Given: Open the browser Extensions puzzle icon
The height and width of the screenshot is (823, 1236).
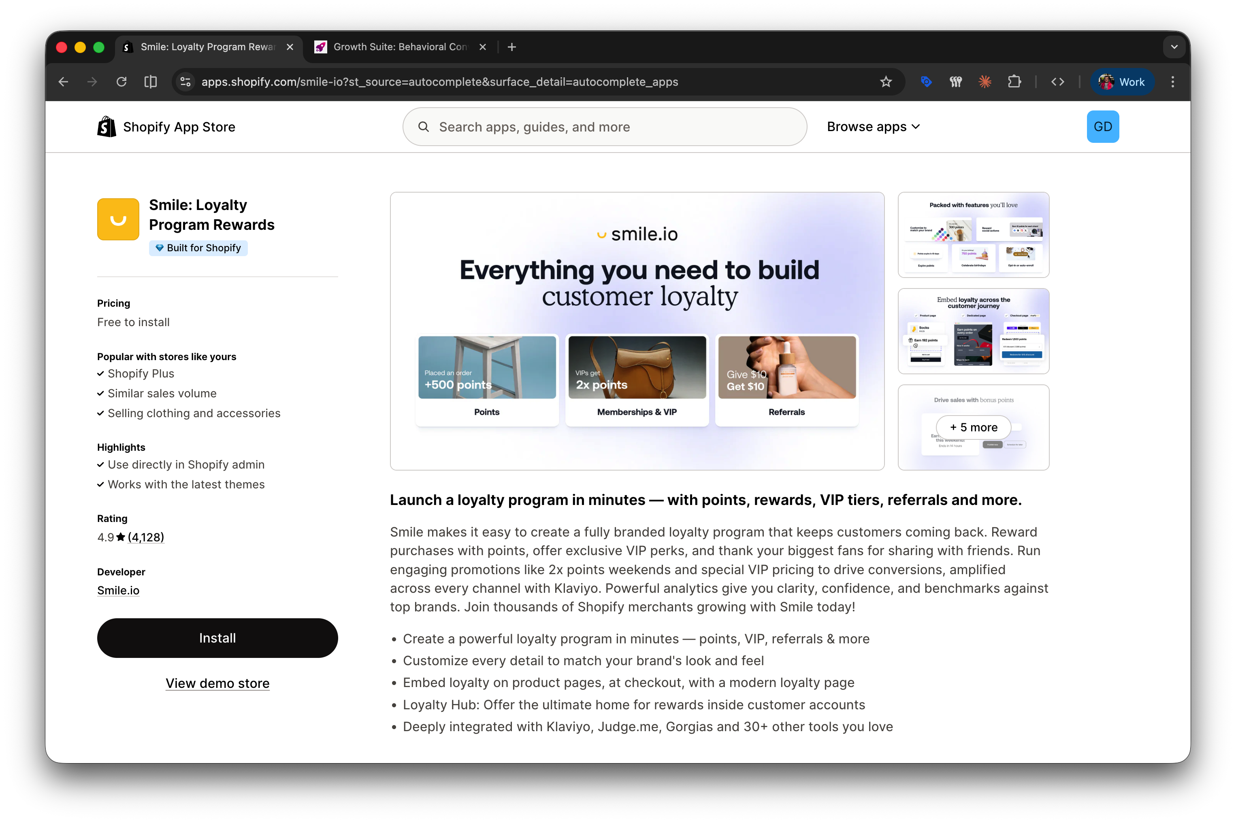Looking at the screenshot, I should (1014, 82).
